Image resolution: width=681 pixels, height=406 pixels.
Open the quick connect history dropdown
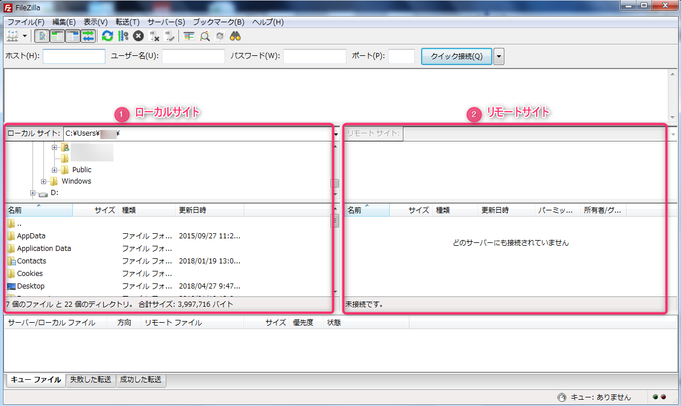pos(499,56)
